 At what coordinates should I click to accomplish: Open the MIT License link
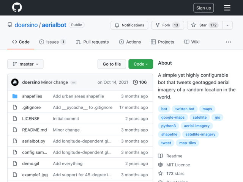[x=174, y=165]
